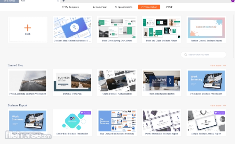Open a new tab with the plus icon

[x=63, y=1]
